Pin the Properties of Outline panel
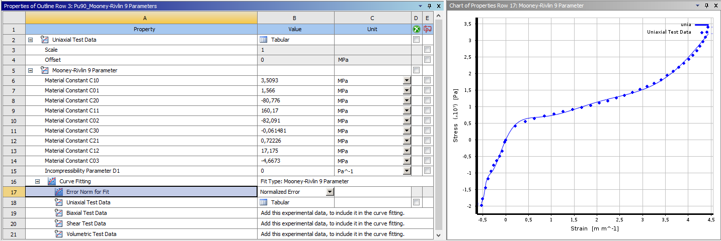The height and width of the screenshot is (241, 721). [x=429, y=6]
